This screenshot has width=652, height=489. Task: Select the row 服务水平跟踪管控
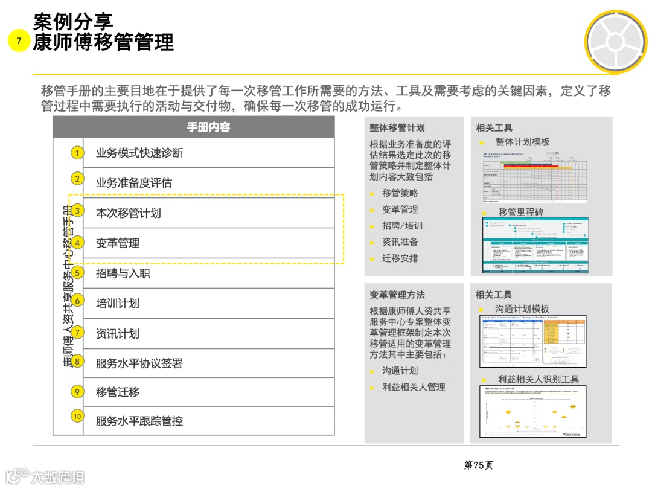pyautogui.click(x=209, y=421)
